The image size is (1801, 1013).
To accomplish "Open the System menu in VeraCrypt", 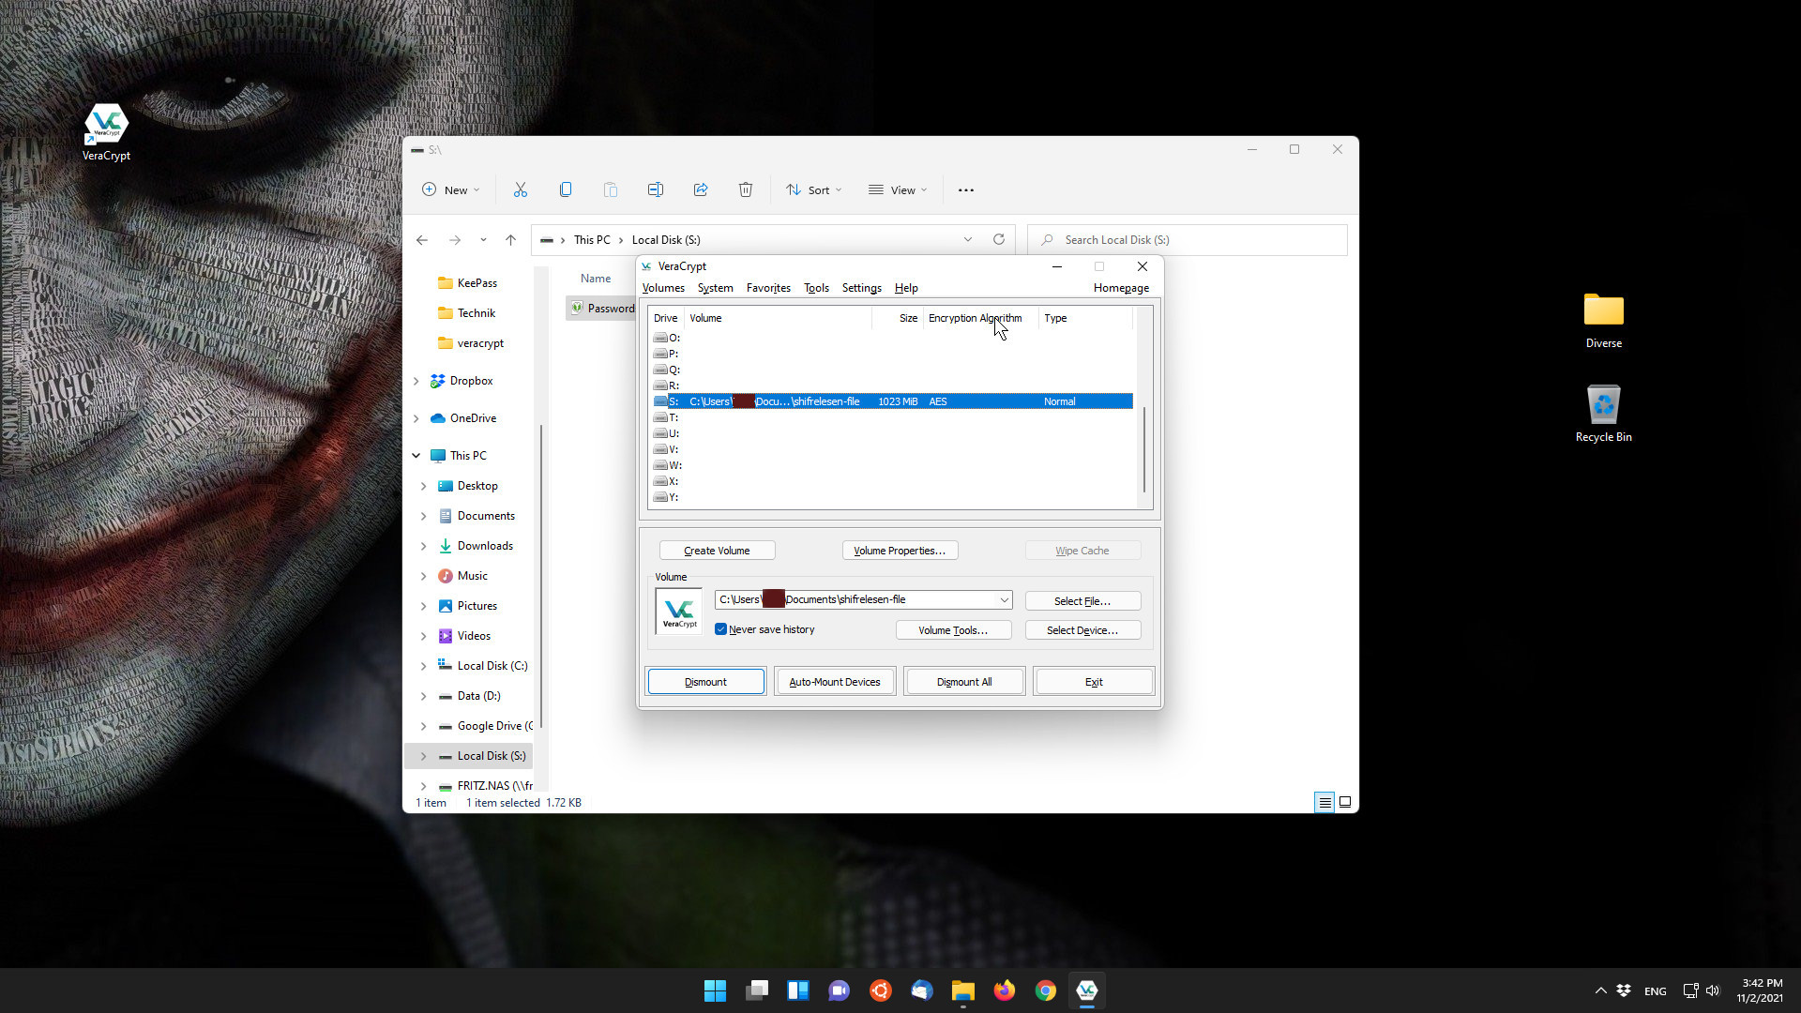I will pyautogui.click(x=715, y=288).
